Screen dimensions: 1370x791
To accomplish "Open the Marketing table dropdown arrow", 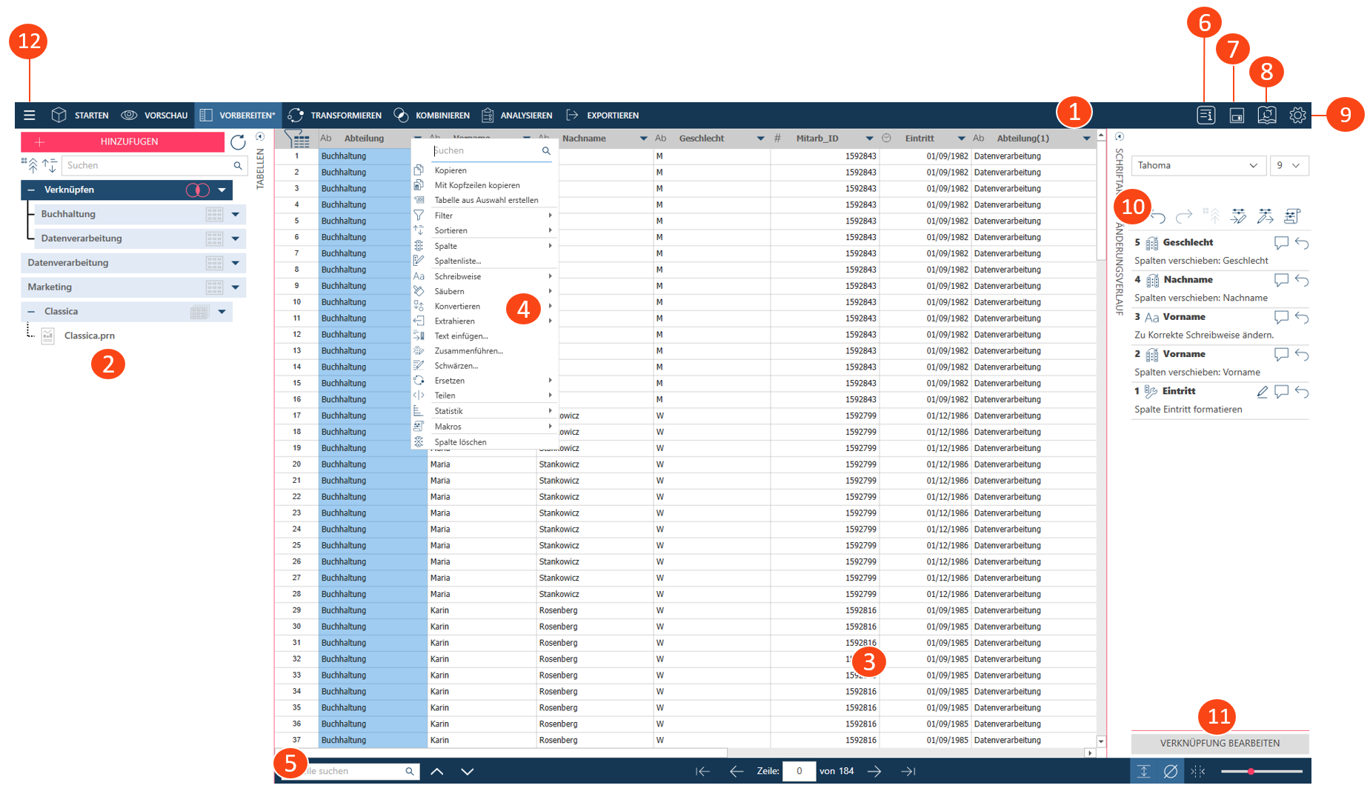I will pos(236,287).
